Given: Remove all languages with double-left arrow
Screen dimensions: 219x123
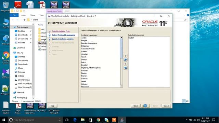Looking at the screenshot, I should point(126,68).
